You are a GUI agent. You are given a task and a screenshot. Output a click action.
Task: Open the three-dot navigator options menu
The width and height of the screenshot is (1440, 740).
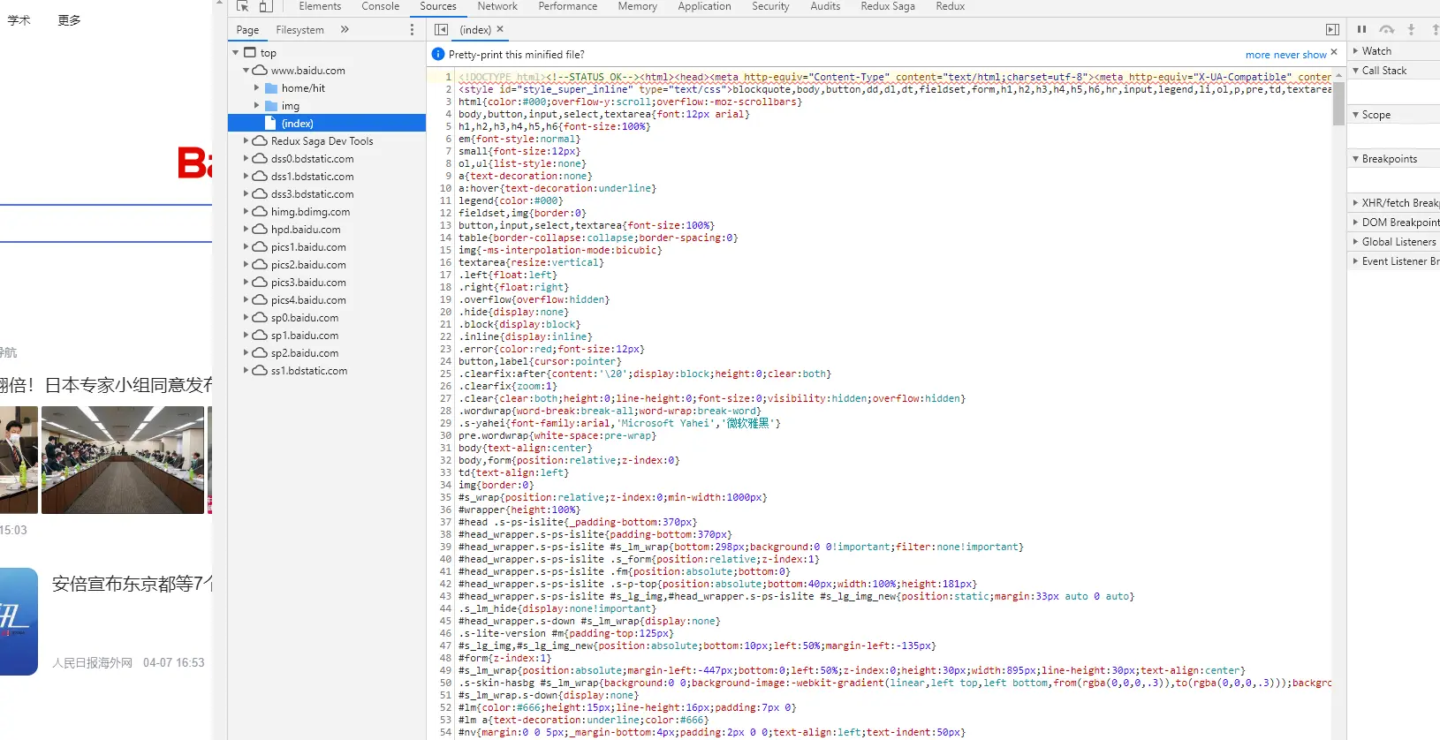[x=412, y=29]
